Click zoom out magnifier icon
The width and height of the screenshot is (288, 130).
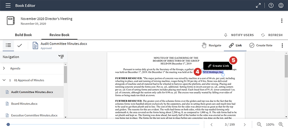(259, 124)
